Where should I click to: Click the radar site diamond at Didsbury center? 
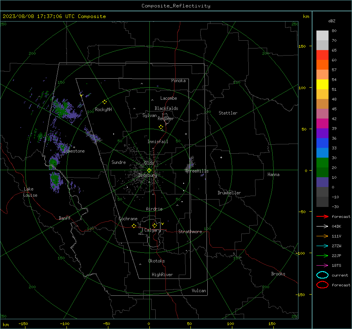(x=149, y=171)
